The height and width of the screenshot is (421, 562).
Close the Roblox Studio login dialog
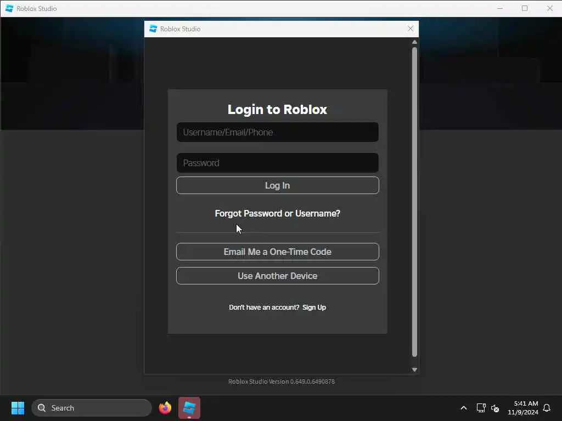tap(411, 29)
